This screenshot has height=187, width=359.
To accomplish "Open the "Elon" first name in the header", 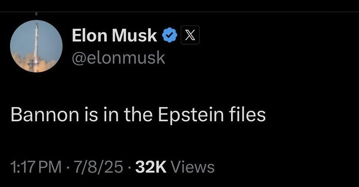I will 89,35.
